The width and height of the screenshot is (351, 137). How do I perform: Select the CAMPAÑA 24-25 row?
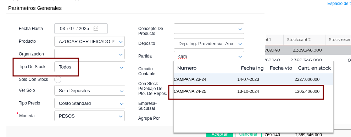253,91
